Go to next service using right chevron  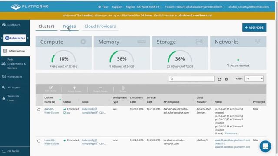(x=28, y=38)
